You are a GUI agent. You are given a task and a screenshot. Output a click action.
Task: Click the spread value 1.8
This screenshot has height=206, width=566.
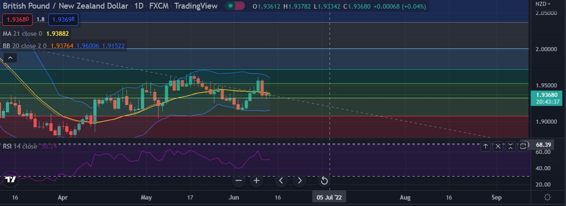pyautogui.click(x=40, y=19)
